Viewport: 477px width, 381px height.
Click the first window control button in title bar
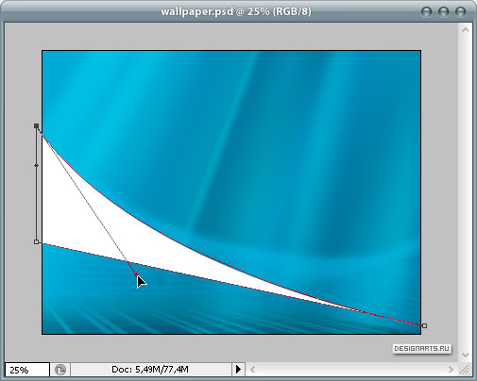[x=427, y=11]
